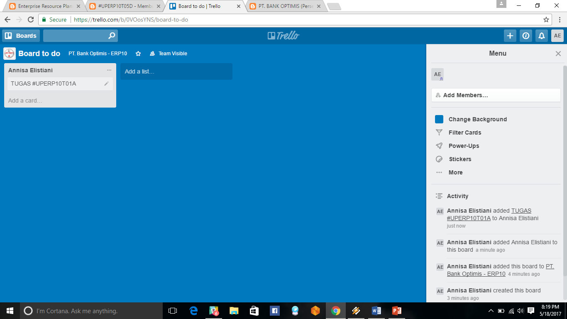Open Annisa Elistiani list actions menu
This screenshot has height=319, width=567.
coord(109,70)
